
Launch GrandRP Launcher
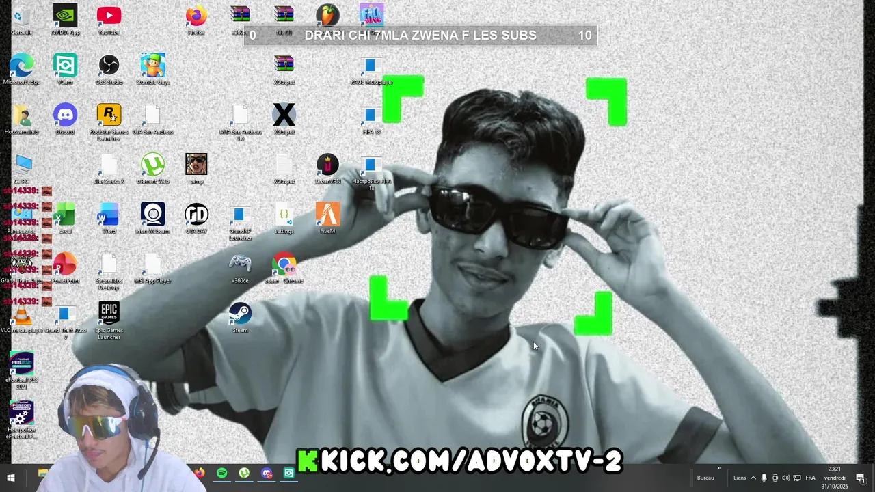[x=240, y=223]
